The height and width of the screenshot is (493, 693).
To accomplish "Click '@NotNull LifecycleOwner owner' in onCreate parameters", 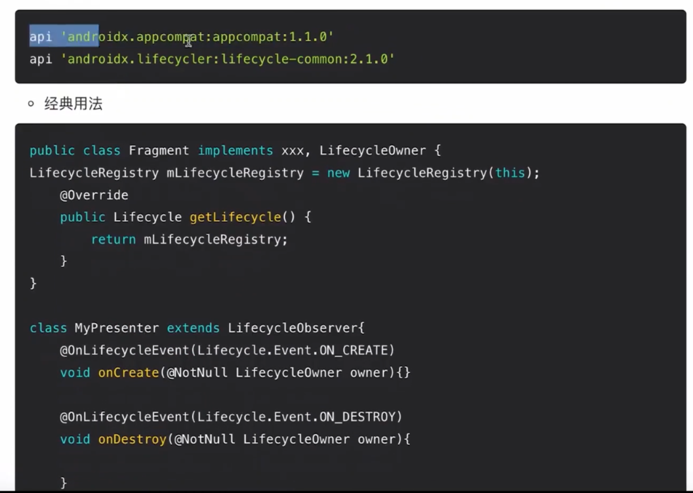I will pos(278,373).
